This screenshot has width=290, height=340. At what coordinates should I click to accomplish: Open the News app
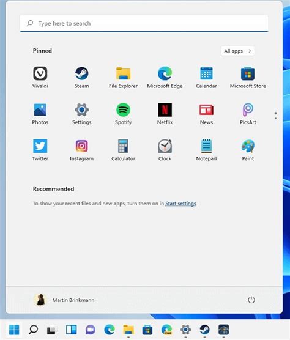206,114
